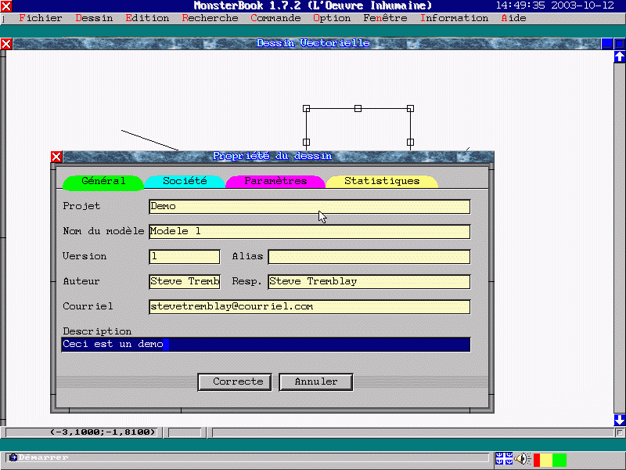The width and height of the screenshot is (626, 470).
Task: Open the Fichier menu
Action: 39,18
